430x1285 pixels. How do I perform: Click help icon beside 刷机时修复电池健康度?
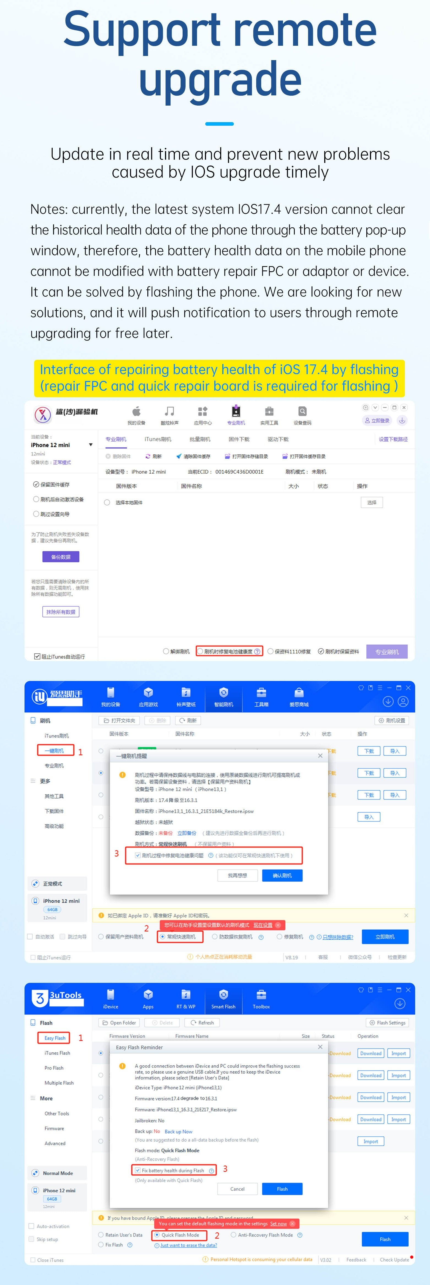click(257, 651)
